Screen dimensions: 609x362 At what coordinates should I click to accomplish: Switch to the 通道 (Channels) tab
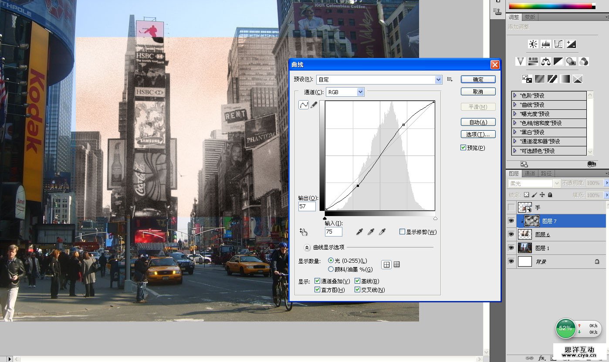point(530,173)
